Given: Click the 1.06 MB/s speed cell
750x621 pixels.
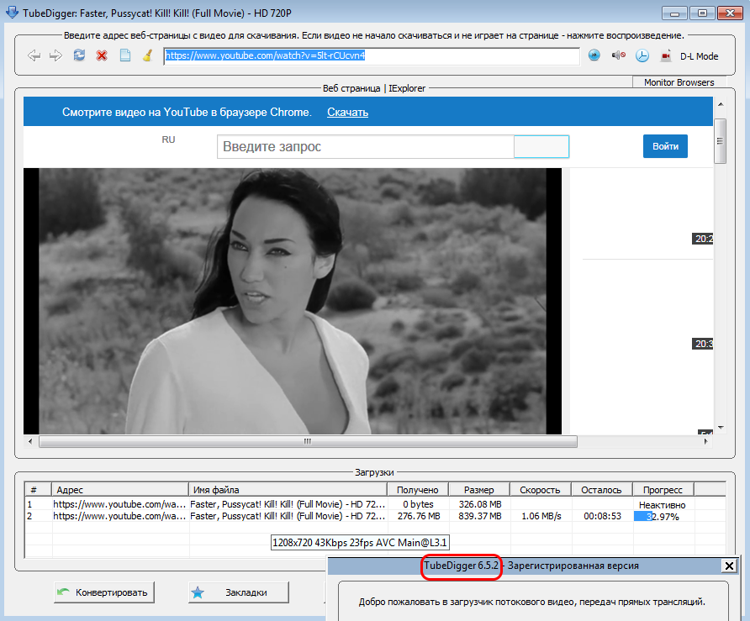Looking at the screenshot, I should [x=541, y=516].
